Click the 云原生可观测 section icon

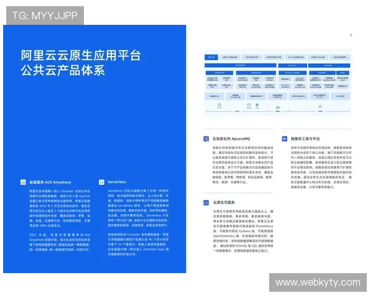tap(206, 202)
